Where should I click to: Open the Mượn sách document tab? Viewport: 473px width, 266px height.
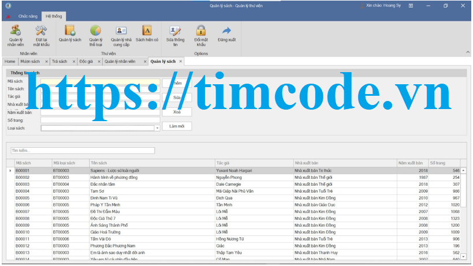(x=30, y=62)
